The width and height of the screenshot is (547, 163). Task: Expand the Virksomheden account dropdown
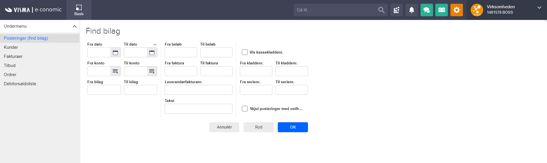(x=539, y=8)
